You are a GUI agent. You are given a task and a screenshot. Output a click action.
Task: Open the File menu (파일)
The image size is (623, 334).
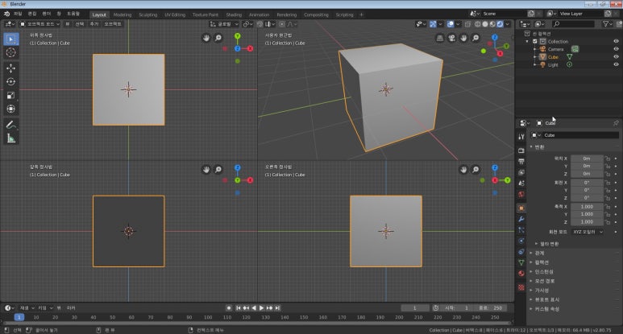coord(18,14)
